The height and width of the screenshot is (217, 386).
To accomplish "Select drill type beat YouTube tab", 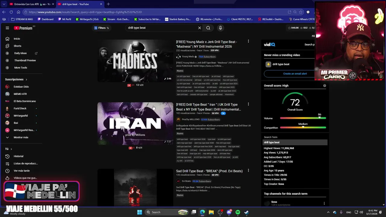I will pyautogui.click(x=79, y=4).
